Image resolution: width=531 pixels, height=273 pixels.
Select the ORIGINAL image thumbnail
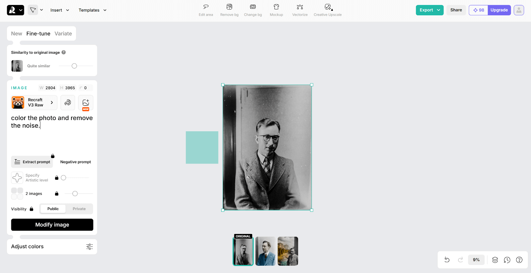click(x=243, y=251)
